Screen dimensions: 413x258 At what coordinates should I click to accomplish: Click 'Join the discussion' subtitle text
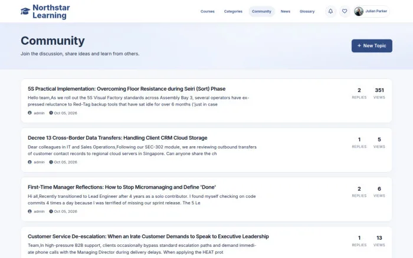tap(80, 54)
